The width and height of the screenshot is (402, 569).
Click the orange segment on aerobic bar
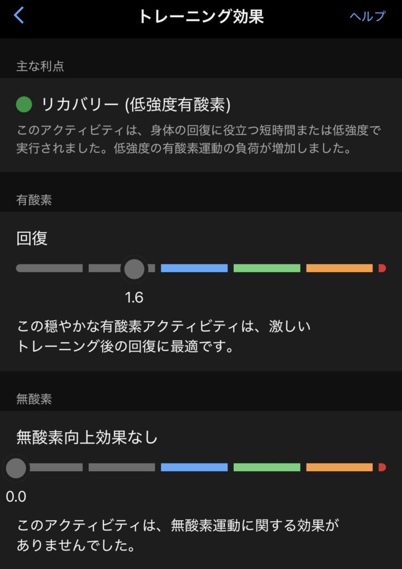click(339, 268)
